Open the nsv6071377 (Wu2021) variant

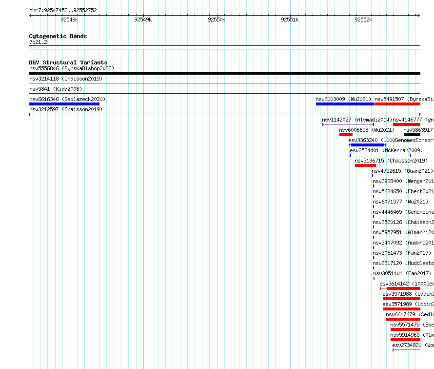(x=400, y=202)
